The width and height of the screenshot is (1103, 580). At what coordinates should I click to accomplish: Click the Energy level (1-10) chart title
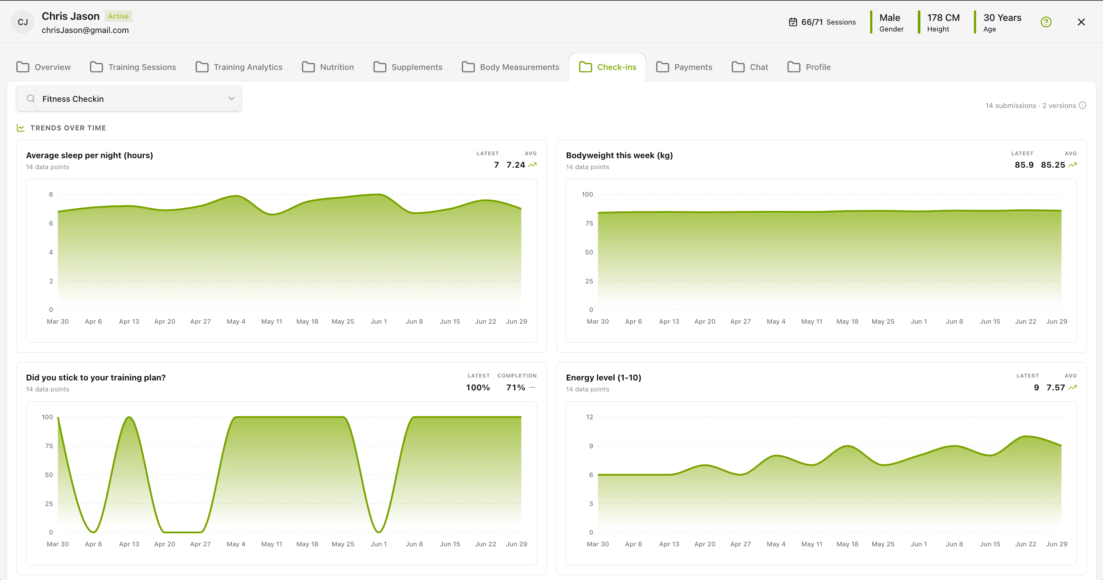click(603, 378)
